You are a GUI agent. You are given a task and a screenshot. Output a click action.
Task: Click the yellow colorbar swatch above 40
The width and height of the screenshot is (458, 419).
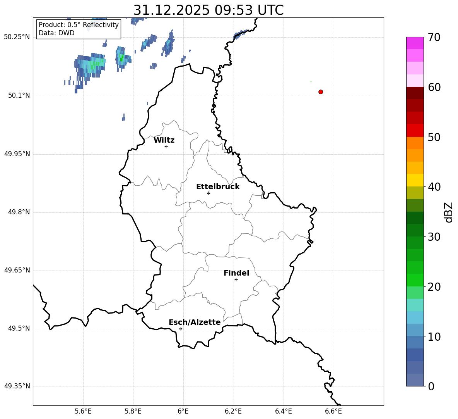pos(415,180)
